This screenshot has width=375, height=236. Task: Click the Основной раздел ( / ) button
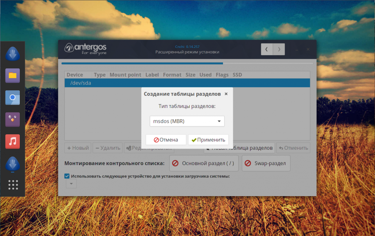click(204, 163)
